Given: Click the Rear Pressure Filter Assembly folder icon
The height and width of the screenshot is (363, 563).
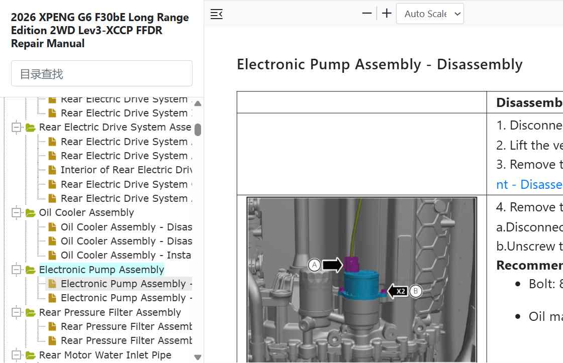Looking at the screenshot, I should click(31, 312).
